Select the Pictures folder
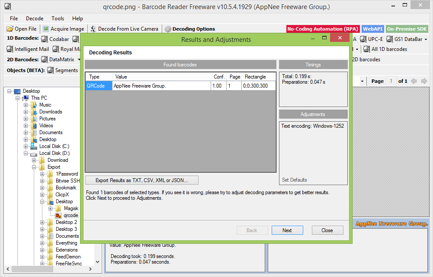Screen dimensions: 433x277 pyautogui.click(x=47, y=119)
